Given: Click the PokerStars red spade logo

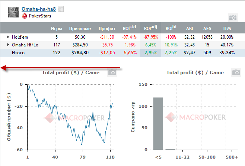Looking at the screenshot, I should (x=25, y=16).
